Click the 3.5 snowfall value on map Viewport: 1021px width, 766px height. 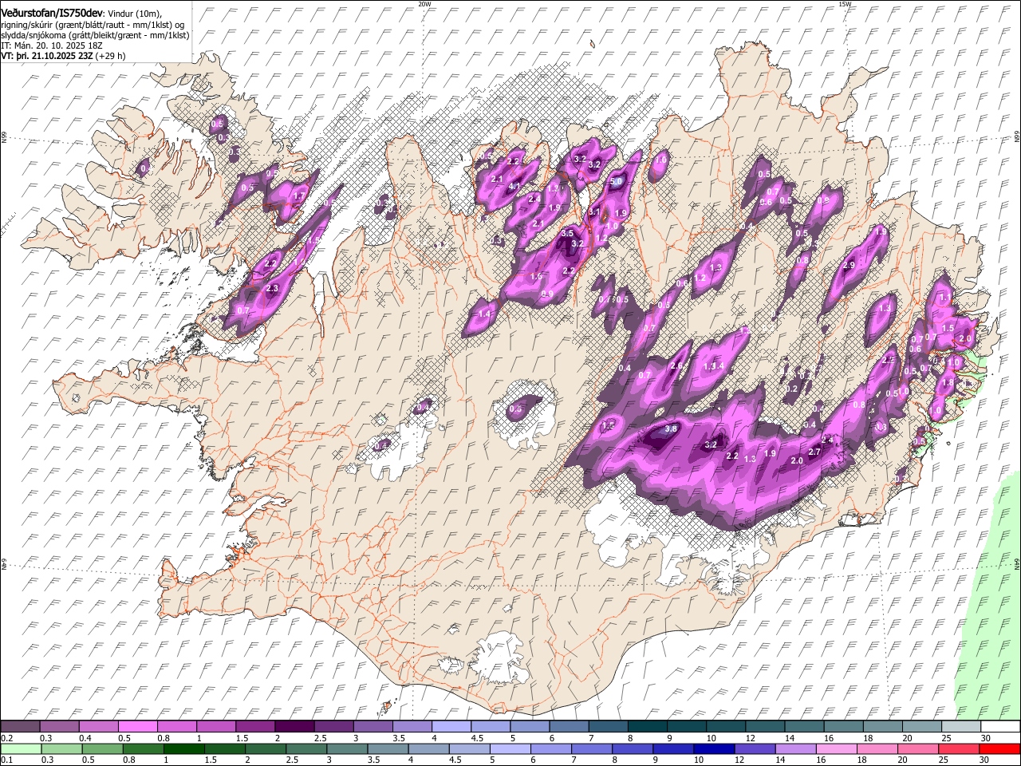click(567, 233)
